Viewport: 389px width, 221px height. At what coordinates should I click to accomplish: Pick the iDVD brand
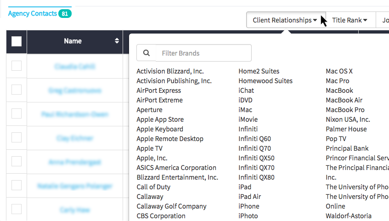[x=246, y=100]
